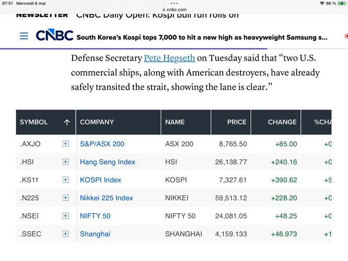Sort table by SYMBOL arrow
The width and height of the screenshot is (348, 261).
[x=67, y=122]
